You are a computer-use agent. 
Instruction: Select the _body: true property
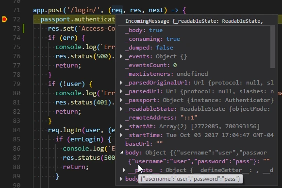(x=144, y=30)
